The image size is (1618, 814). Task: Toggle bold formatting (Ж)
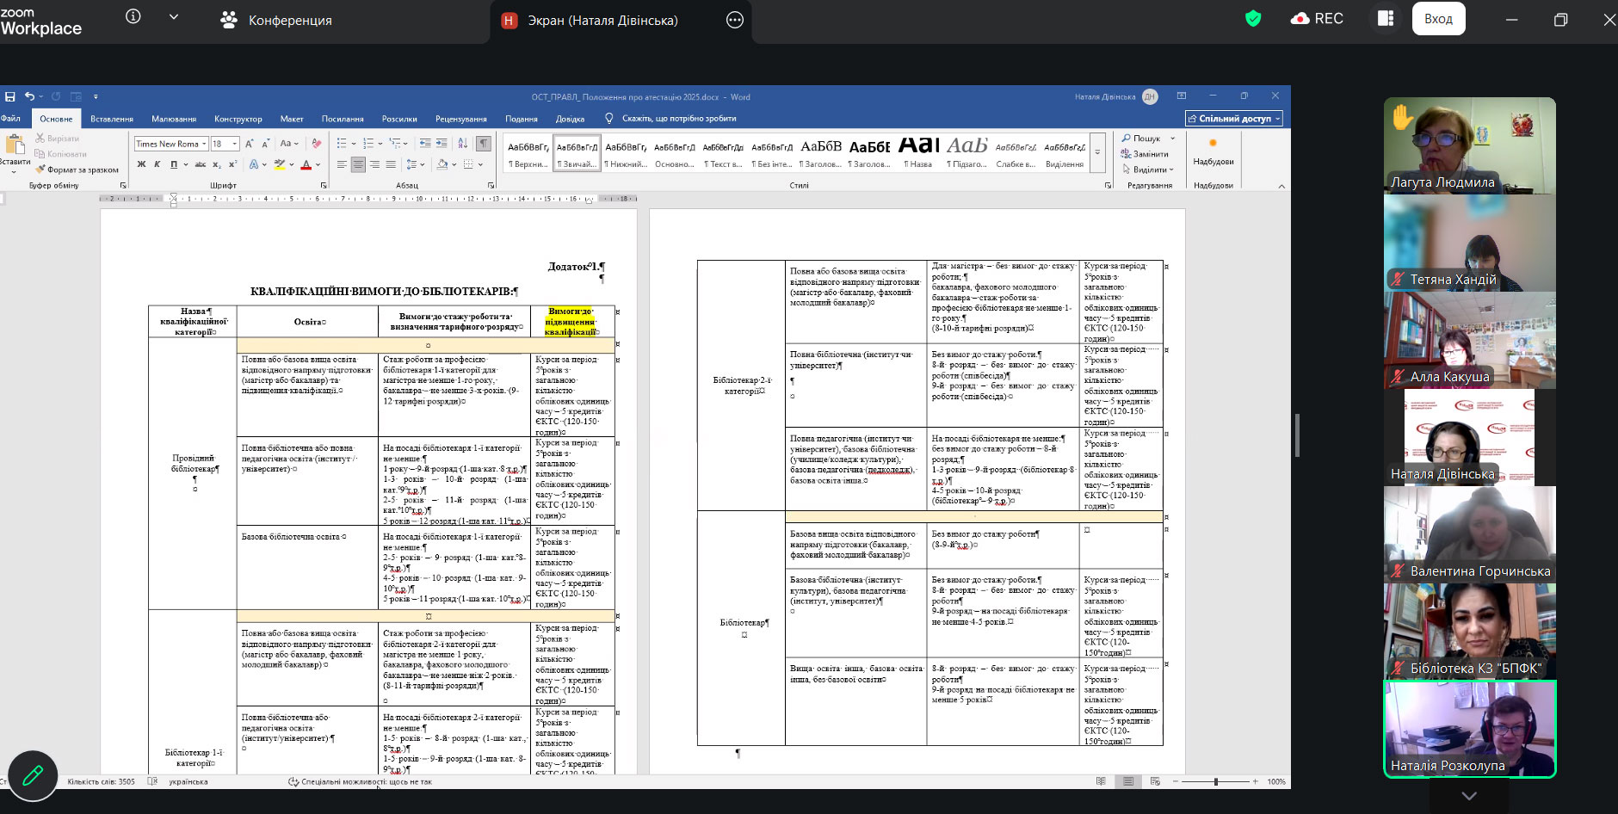[x=141, y=164]
